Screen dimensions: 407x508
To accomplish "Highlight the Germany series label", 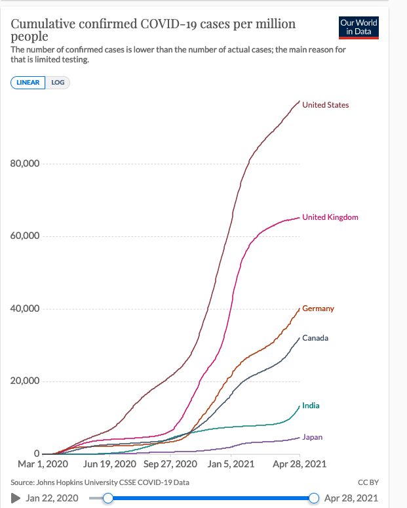I will click(x=318, y=308).
